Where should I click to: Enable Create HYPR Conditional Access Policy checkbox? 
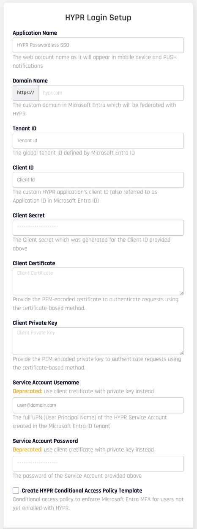click(x=16, y=490)
